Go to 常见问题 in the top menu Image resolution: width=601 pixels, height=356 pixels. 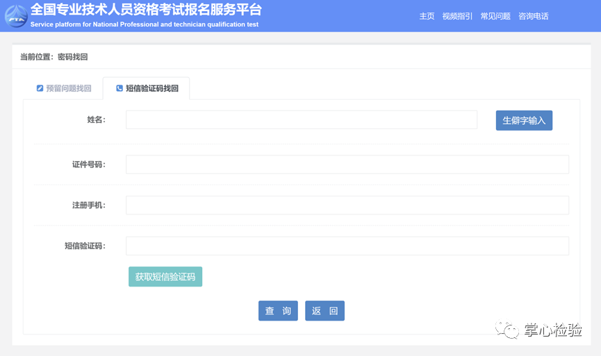495,16
